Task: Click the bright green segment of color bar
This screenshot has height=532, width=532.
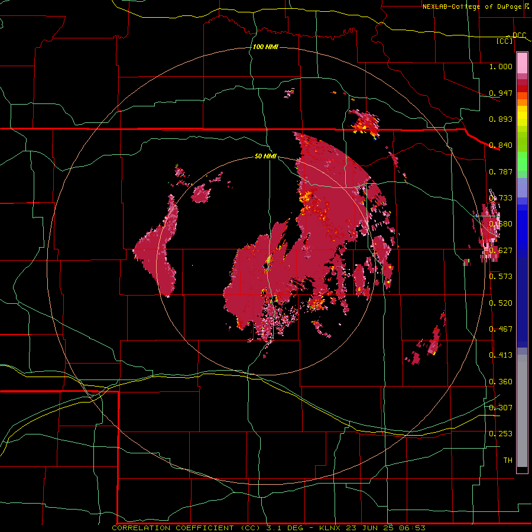Action: 522,161
